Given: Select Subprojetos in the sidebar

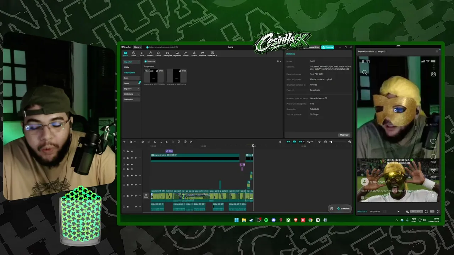Looking at the screenshot, I should [x=129, y=73].
